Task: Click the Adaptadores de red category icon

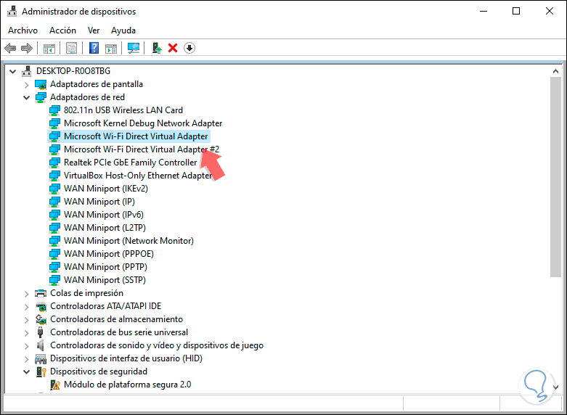Action: point(41,98)
